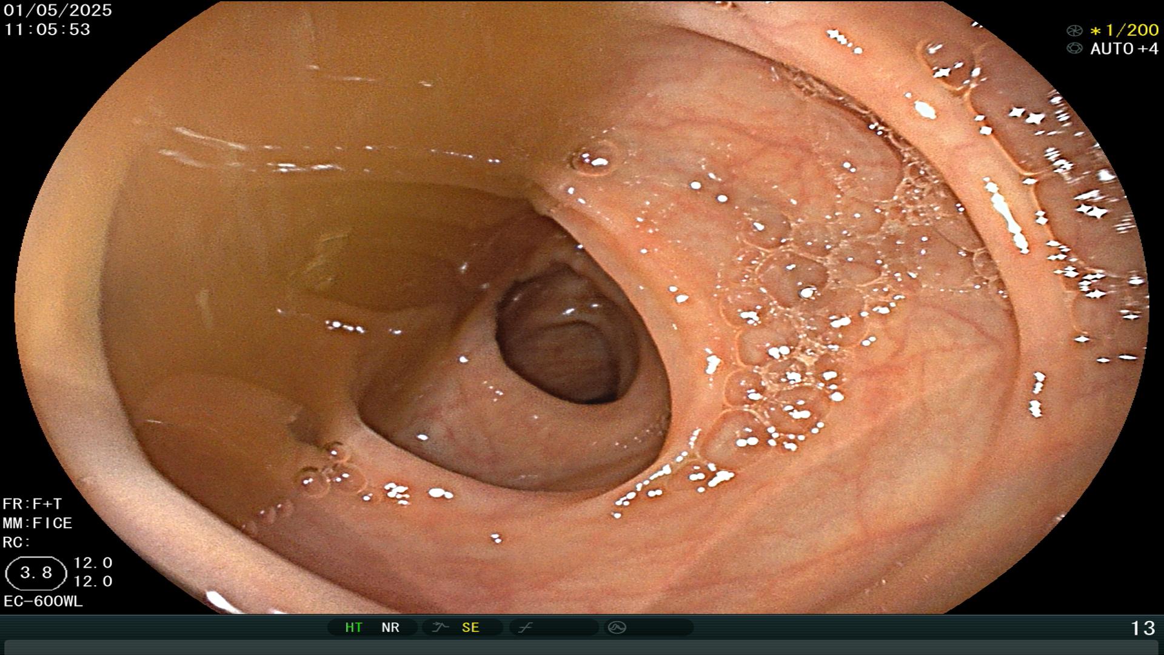
Task: Click the circled 3.8 channel value
Action: (36, 573)
